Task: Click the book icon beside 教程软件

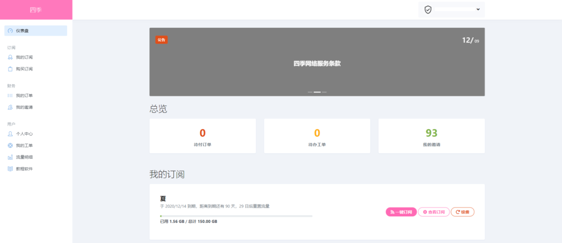Action: [x=10, y=169]
